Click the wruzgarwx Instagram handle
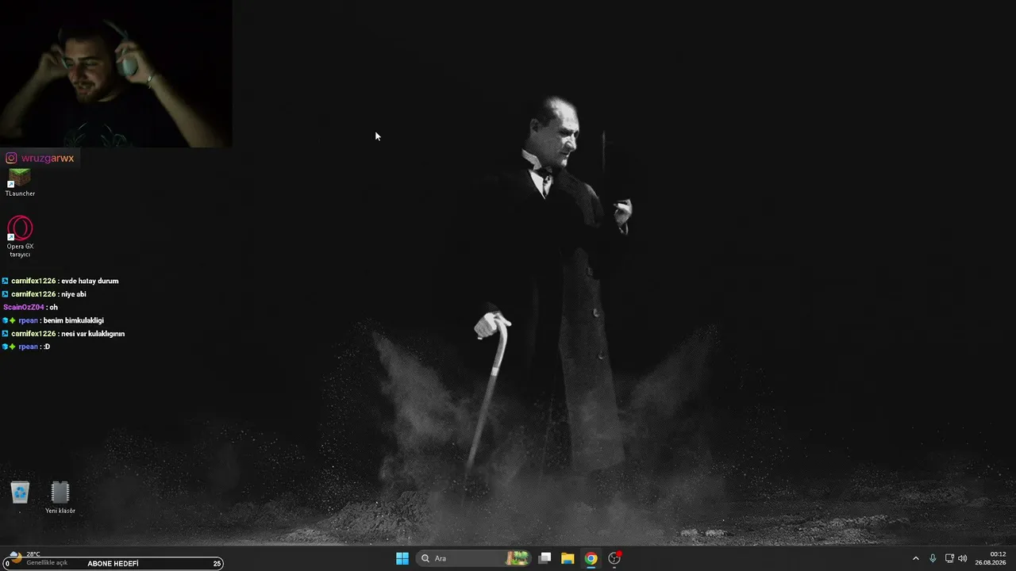The image size is (1016, 571). tap(48, 158)
